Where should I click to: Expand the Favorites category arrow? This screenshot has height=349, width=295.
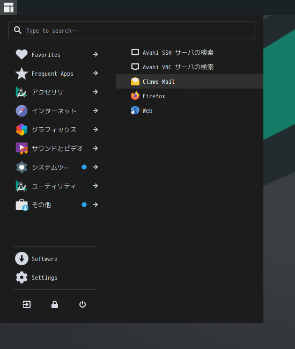coord(95,54)
